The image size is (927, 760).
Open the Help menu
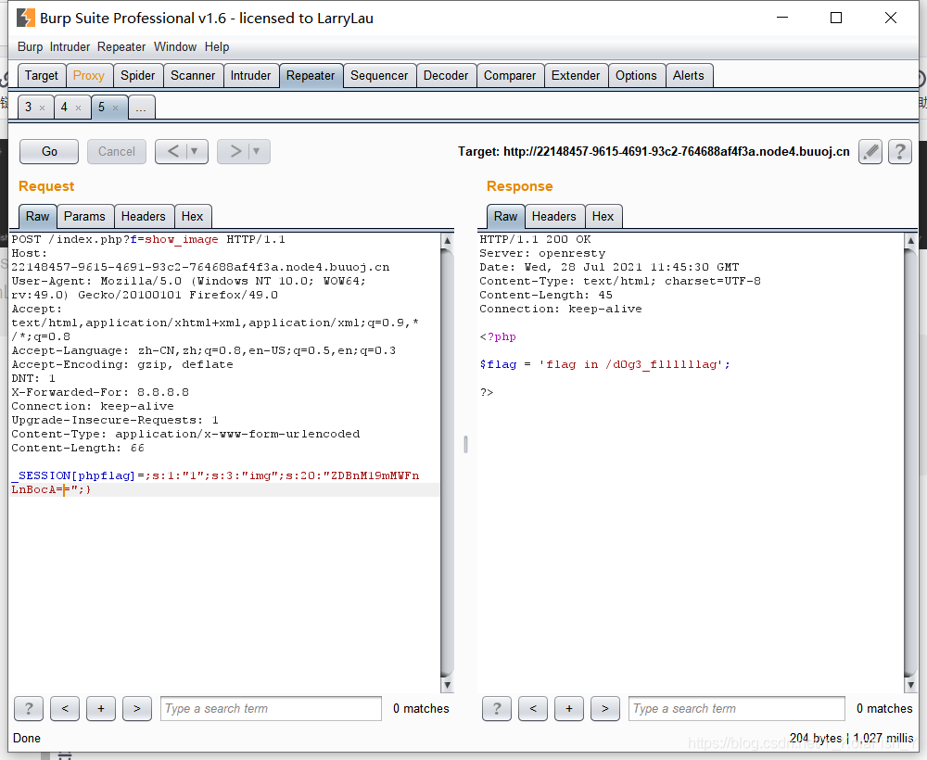coord(217,46)
